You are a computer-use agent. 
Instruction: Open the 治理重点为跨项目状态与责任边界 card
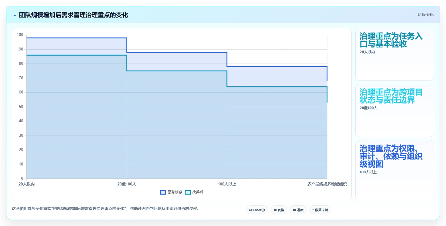[x=394, y=110]
